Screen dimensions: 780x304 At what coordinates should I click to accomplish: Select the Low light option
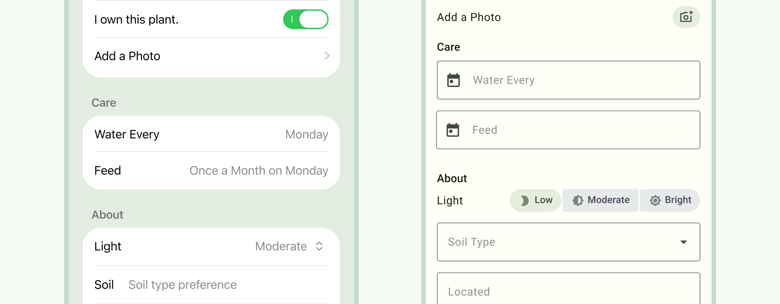[x=535, y=200]
